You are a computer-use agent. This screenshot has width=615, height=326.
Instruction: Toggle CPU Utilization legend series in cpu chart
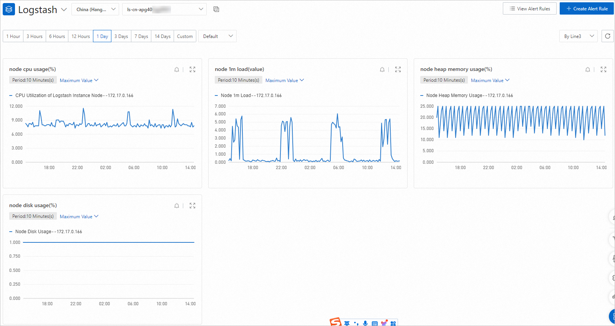point(71,95)
